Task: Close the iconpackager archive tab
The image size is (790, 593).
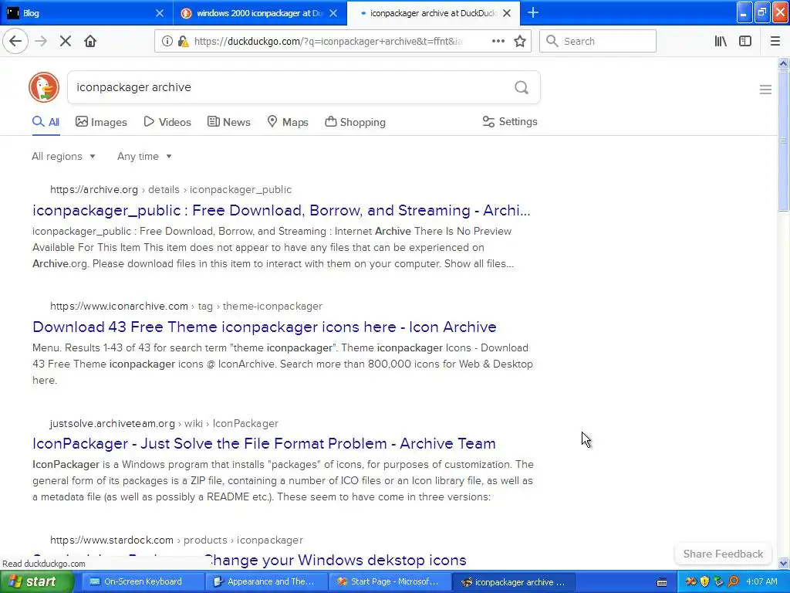Action: pyautogui.click(x=507, y=13)
